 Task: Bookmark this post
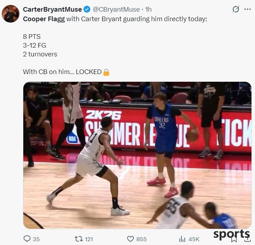[234, 239]
